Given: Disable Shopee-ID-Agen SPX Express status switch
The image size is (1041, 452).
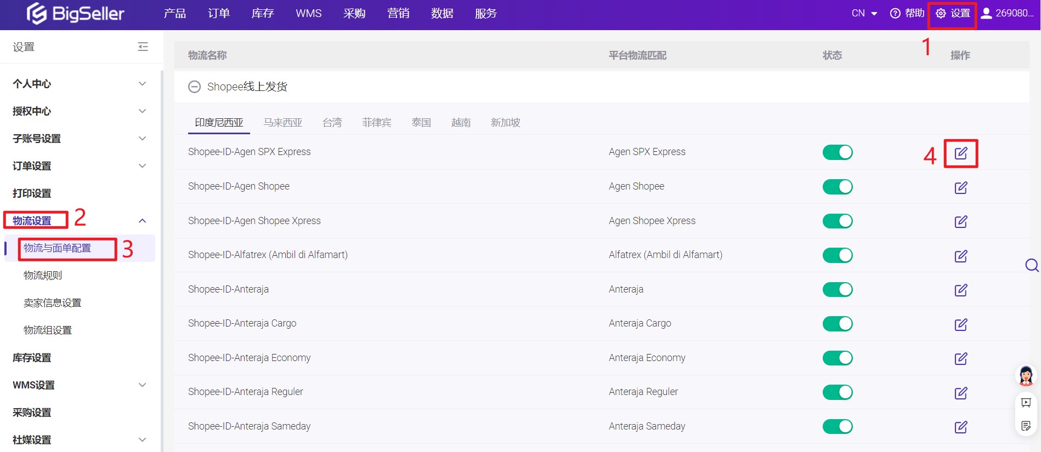Looking at the screenshot, I should [838, 152].
